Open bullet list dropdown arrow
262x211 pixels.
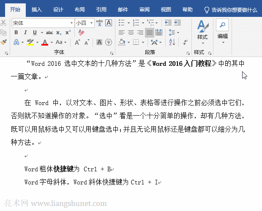(x=128, y=23)
